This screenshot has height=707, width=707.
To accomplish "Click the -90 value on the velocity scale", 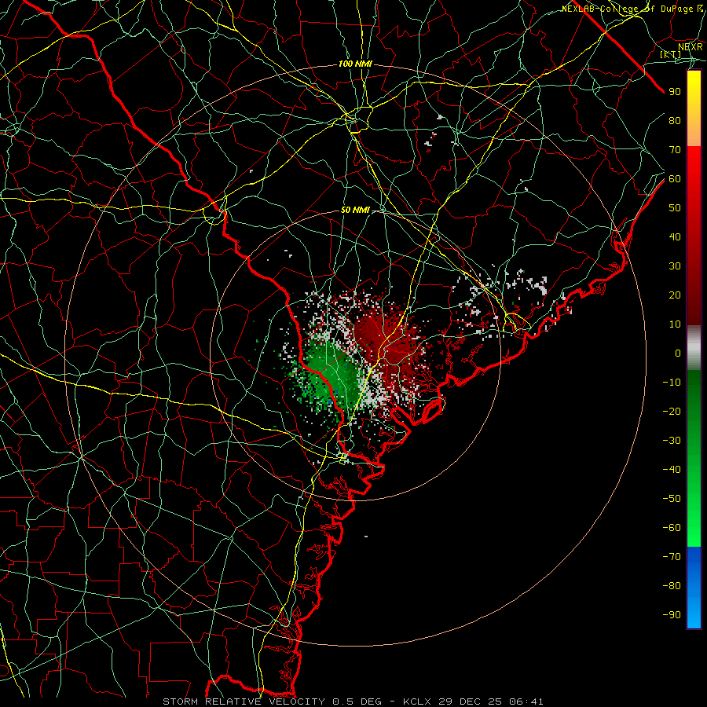I will (x=672, y=615).
